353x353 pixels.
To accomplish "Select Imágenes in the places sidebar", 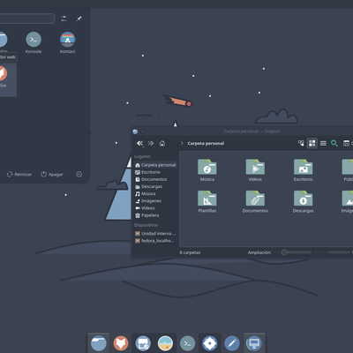I will (x=155, y=201).
